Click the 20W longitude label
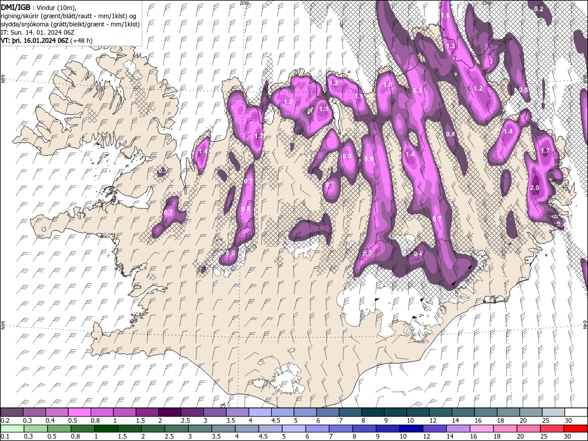Viewport: 588px width, 441px height. (244, 2)
